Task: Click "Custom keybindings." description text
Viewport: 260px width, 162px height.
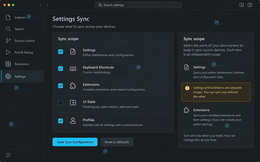Action: (97, 72)
